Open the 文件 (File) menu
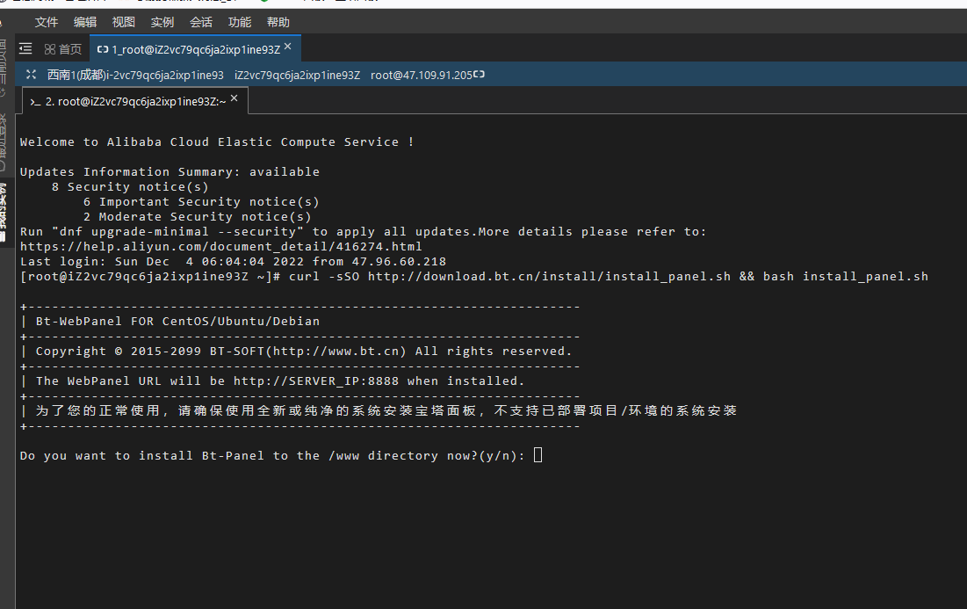Image resolution: width=967 pixels, height=609 pixels. 47,22
